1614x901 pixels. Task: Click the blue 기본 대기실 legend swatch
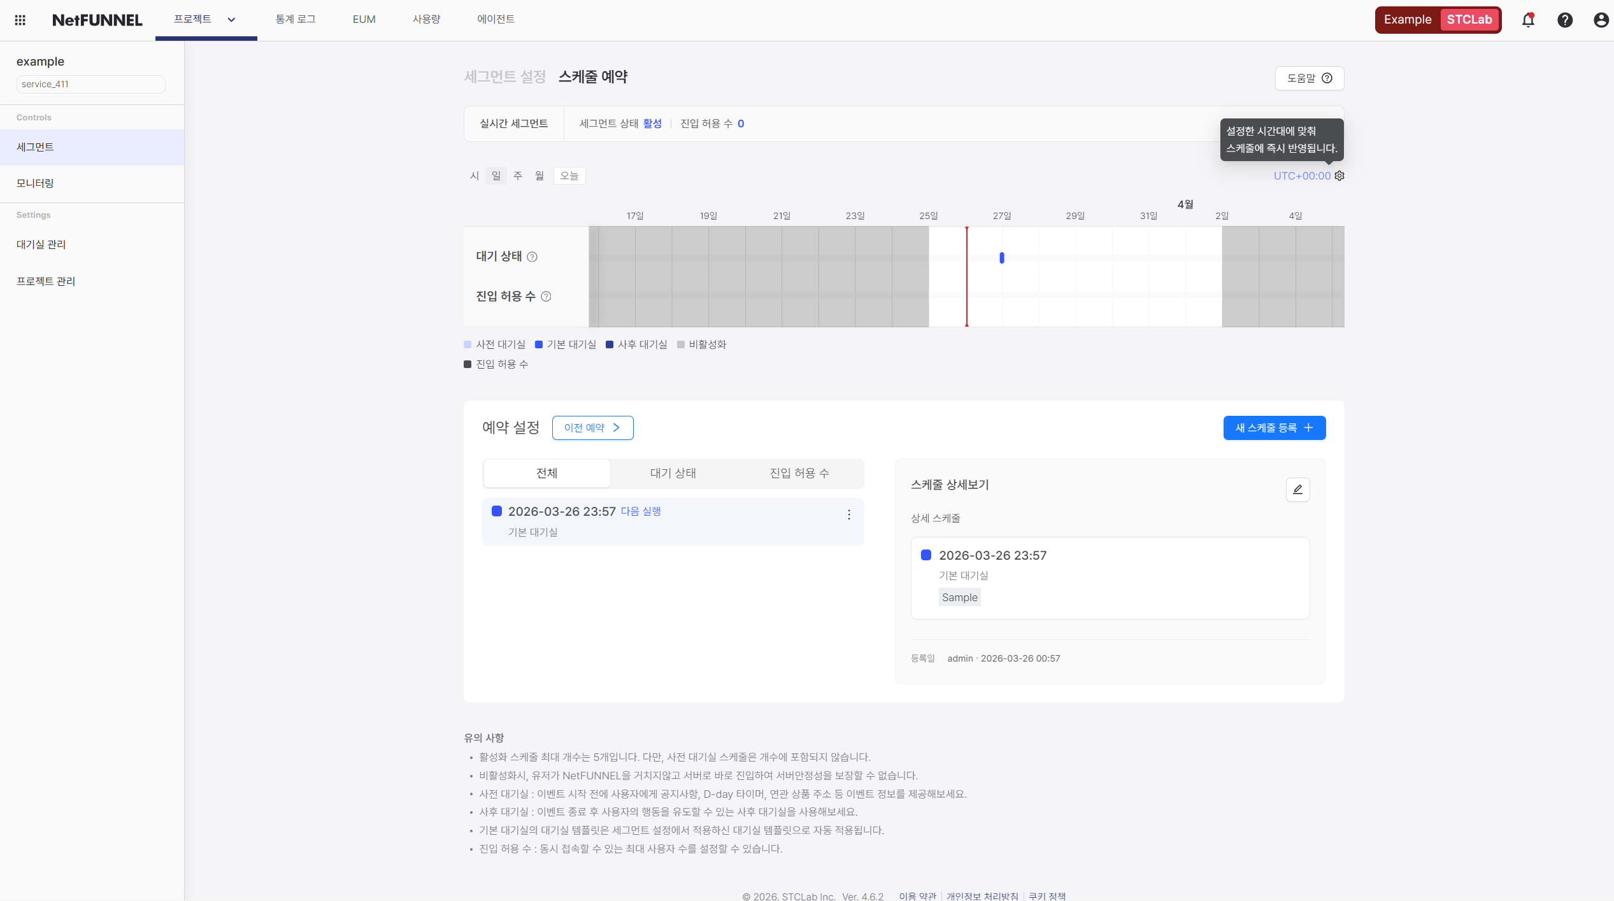(538, 344)
